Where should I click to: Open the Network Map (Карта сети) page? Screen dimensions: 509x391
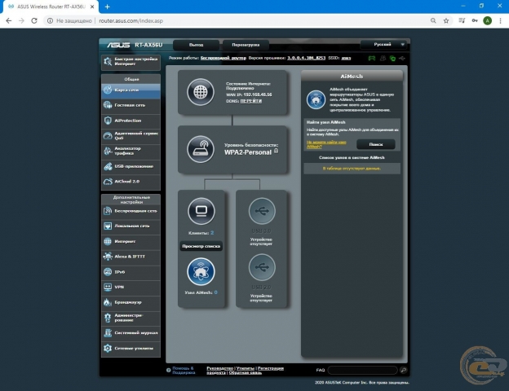coord(131,90)
